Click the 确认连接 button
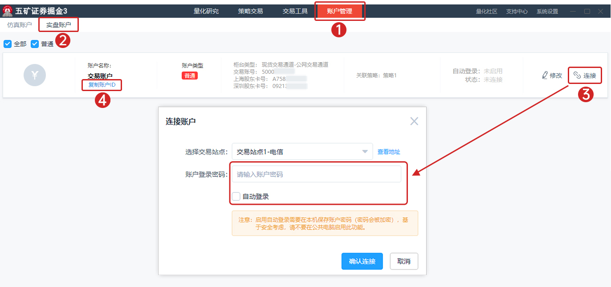Viewport: 611px width, 287px height. coord(362,261)
